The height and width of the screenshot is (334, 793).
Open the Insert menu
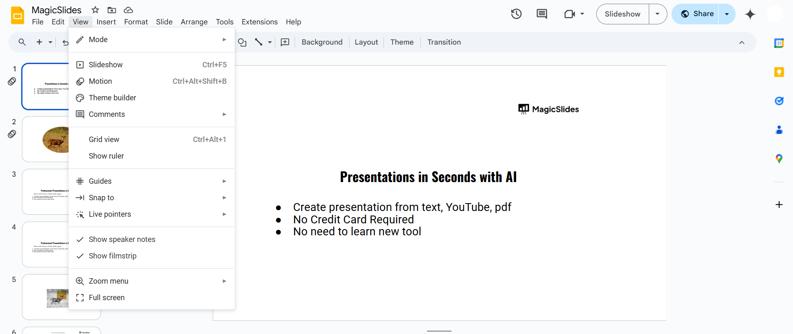tap(106, 22)
